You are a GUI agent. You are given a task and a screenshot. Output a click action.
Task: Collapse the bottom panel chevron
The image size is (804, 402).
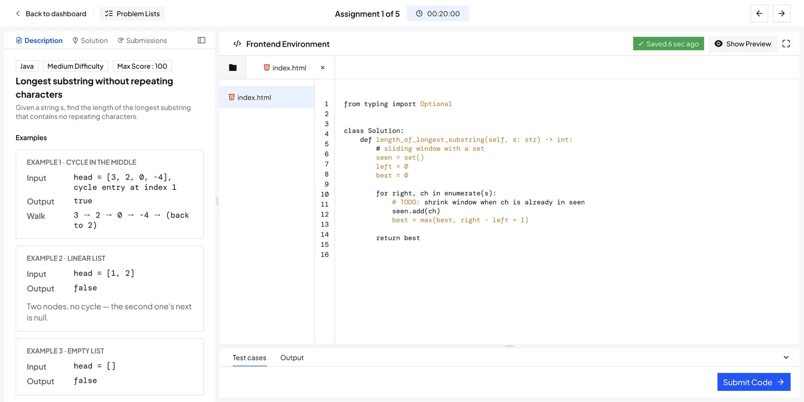click(786, 357)
